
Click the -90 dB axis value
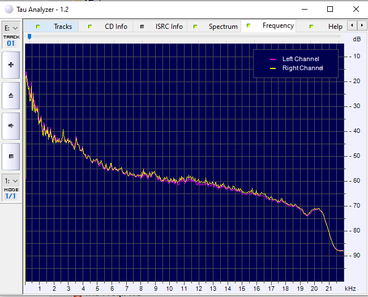[354, 255]
